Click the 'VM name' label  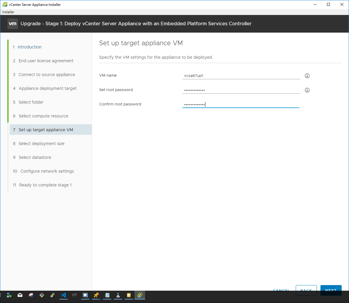(x=108, y=75)
